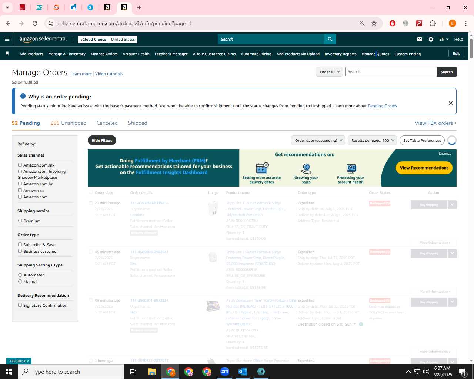Click the Order ID search input field
This screenshot has height=379, width=474.
391,72
